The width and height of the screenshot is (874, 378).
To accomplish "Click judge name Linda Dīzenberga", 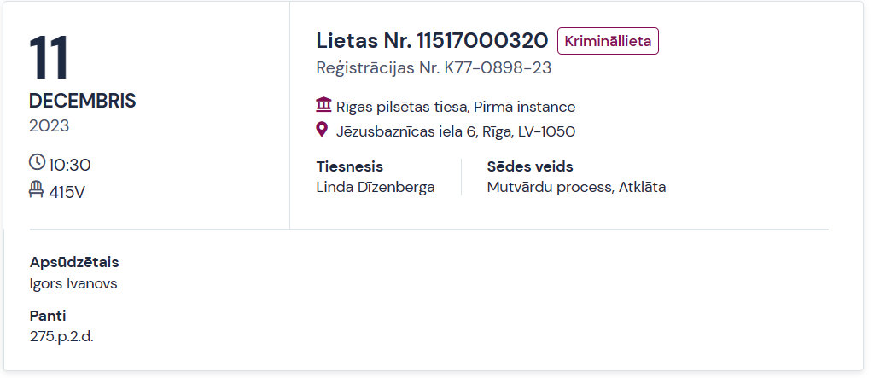I will [376, 188].
